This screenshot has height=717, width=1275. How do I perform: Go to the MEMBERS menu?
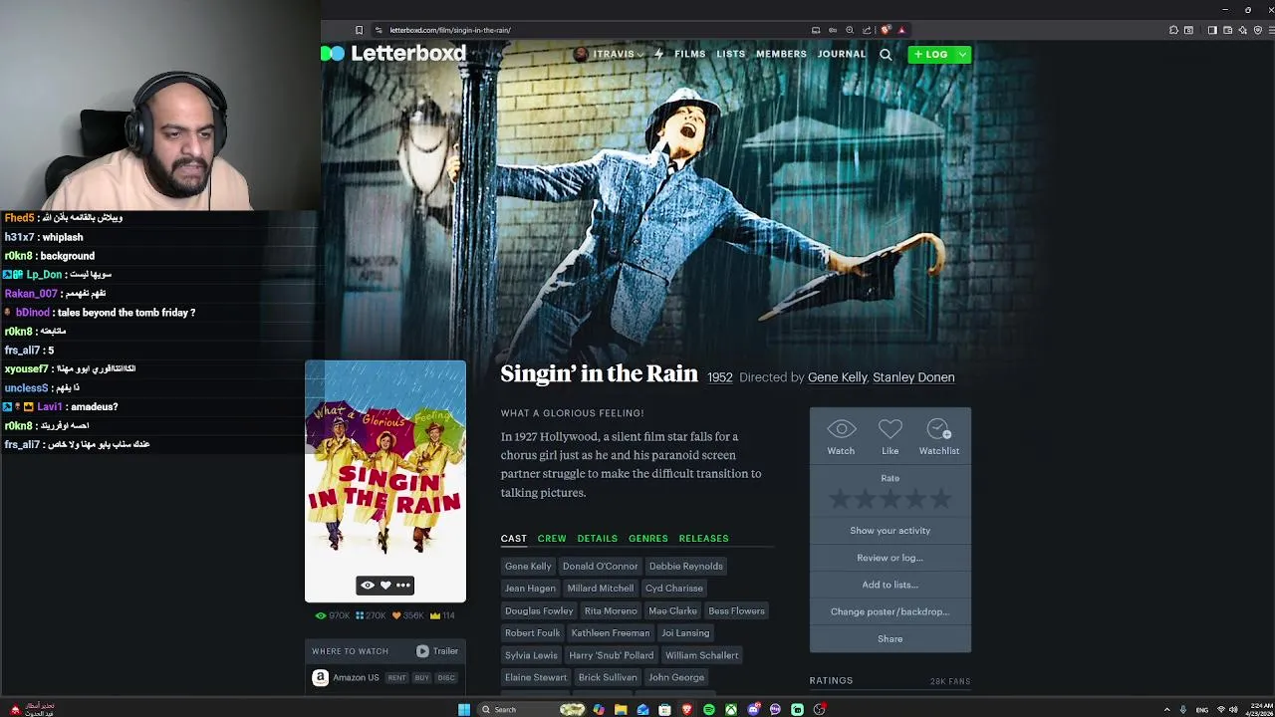tap(781, 54)
